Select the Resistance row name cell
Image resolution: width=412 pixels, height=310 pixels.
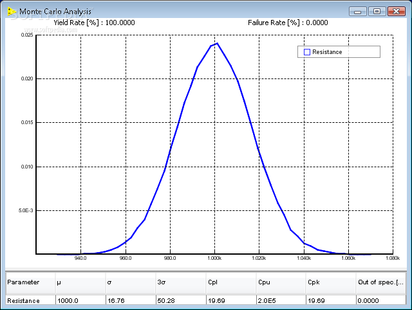[x=30, y=300]
